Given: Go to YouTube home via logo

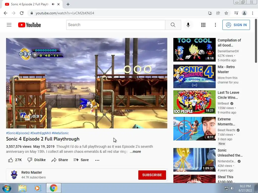Looking at the screenshot, I should [x=29, y=25].
